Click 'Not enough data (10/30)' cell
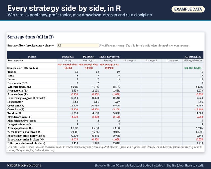This screenshot has width=211, height=169. [109, 66]
